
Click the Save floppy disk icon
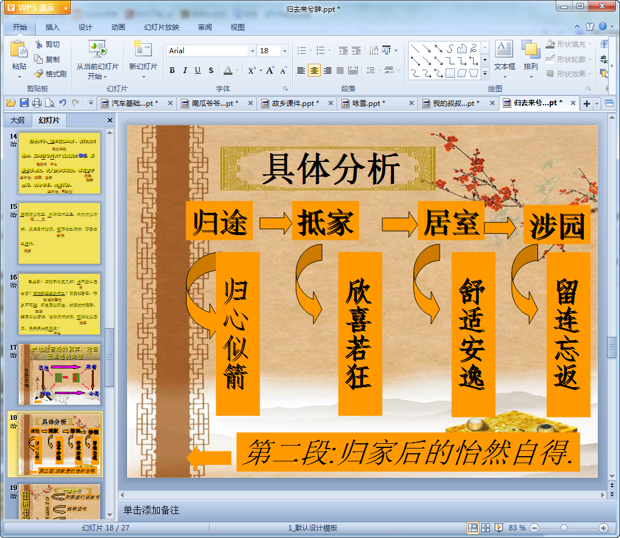click(x=24, y=103)
